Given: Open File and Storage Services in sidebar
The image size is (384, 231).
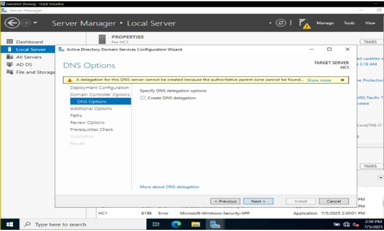Looking at the screenshot, I should point(35,72).
